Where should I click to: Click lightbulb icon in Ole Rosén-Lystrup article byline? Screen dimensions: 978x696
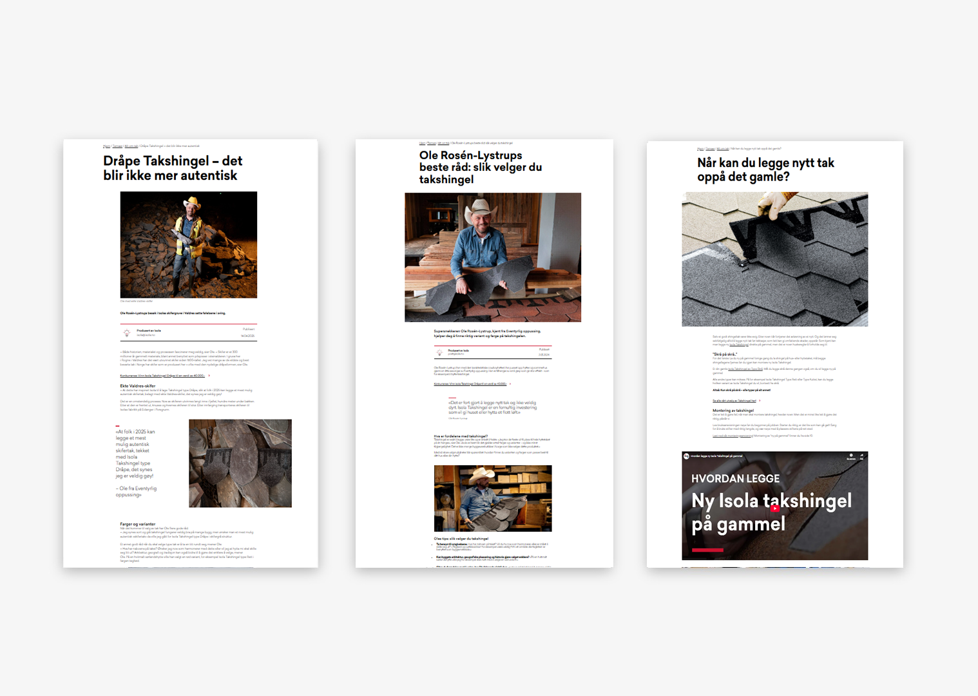pyautogui.click(x=440, y=353)
